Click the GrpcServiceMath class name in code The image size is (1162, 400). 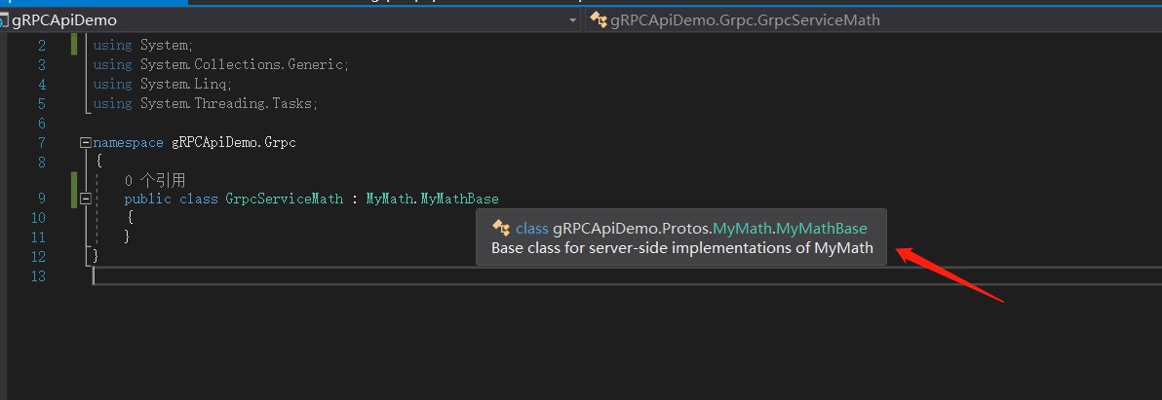pyautogui.click(x=284, y=199)
